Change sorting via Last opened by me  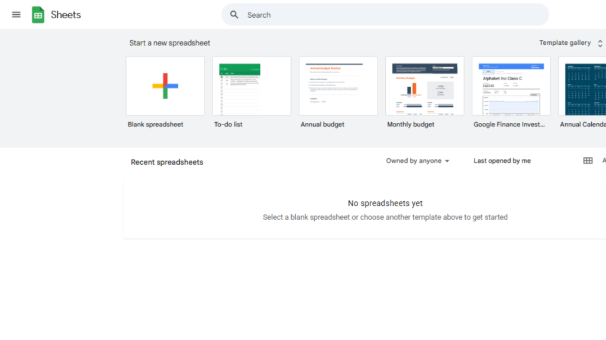point(501,161)
